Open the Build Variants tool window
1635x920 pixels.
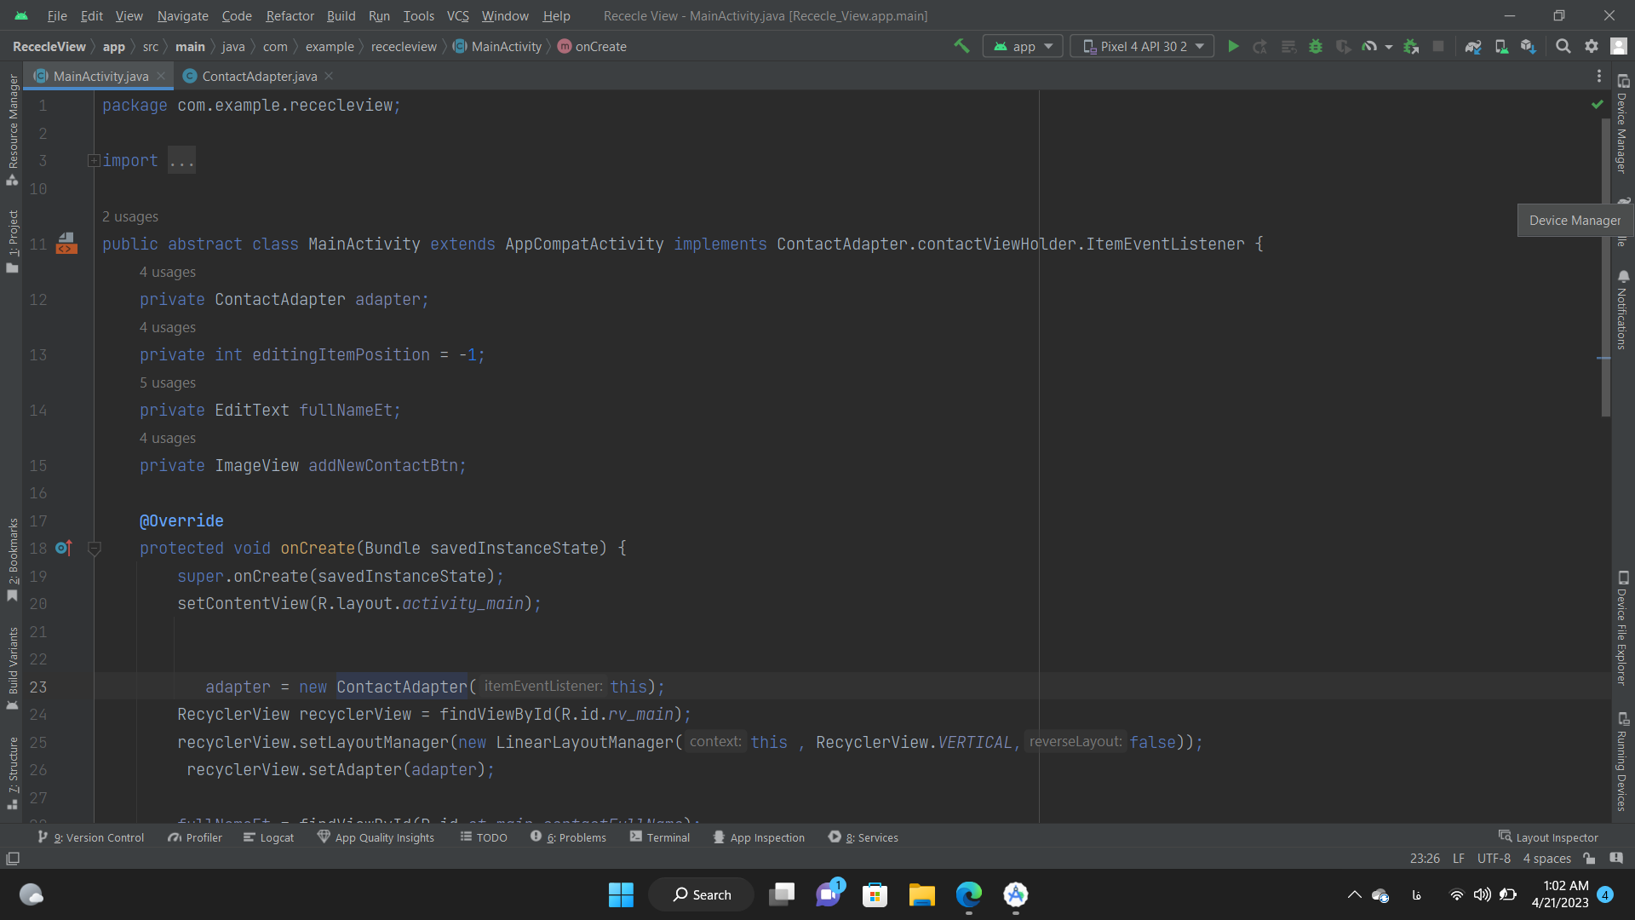point(12,669)
